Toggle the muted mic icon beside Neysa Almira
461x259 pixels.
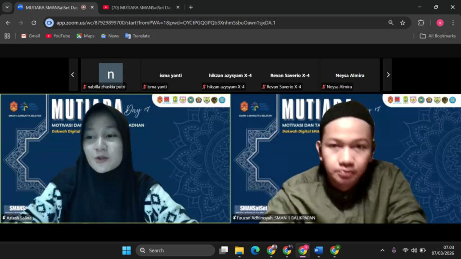(325, 86)
